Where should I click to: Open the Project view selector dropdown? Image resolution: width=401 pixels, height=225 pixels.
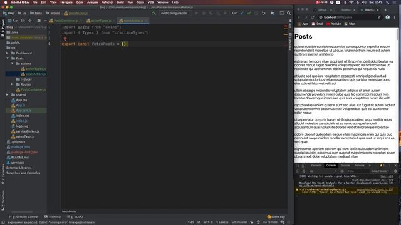click(x=13, y=21)
